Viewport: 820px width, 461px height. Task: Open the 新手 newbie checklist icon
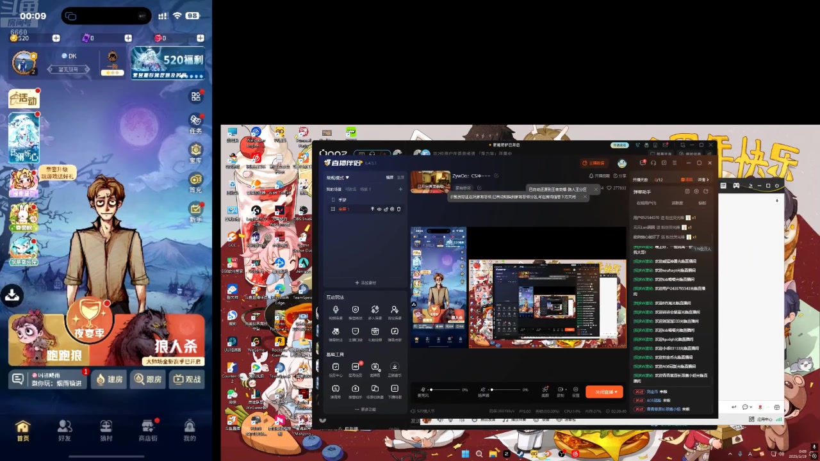pos(195,212)
